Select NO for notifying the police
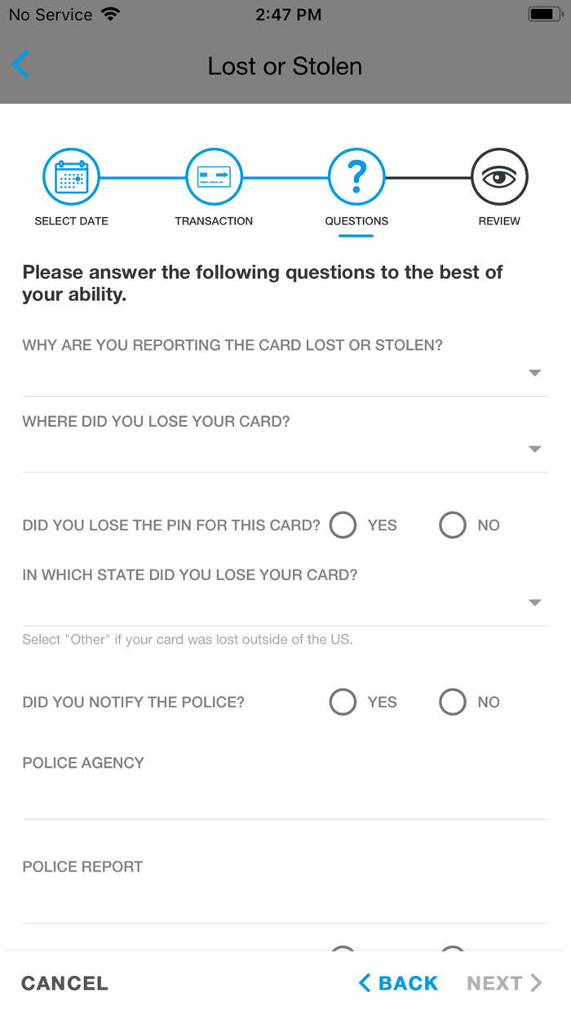This screenshot has width=571, height=1015. click(453, 702)
